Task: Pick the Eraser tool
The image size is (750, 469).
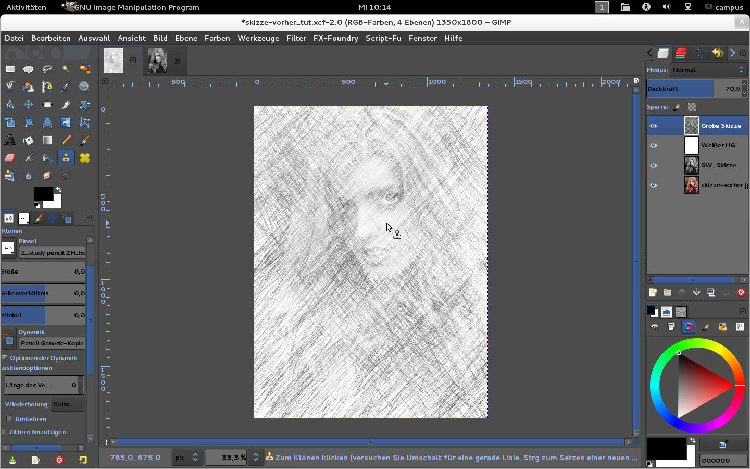Action: 10,158
